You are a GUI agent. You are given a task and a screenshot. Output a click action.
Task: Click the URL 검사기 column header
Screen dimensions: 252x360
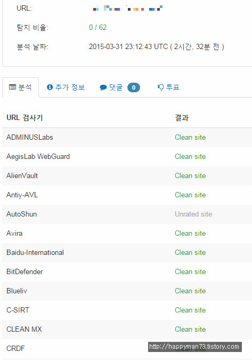tap(25, 117)
